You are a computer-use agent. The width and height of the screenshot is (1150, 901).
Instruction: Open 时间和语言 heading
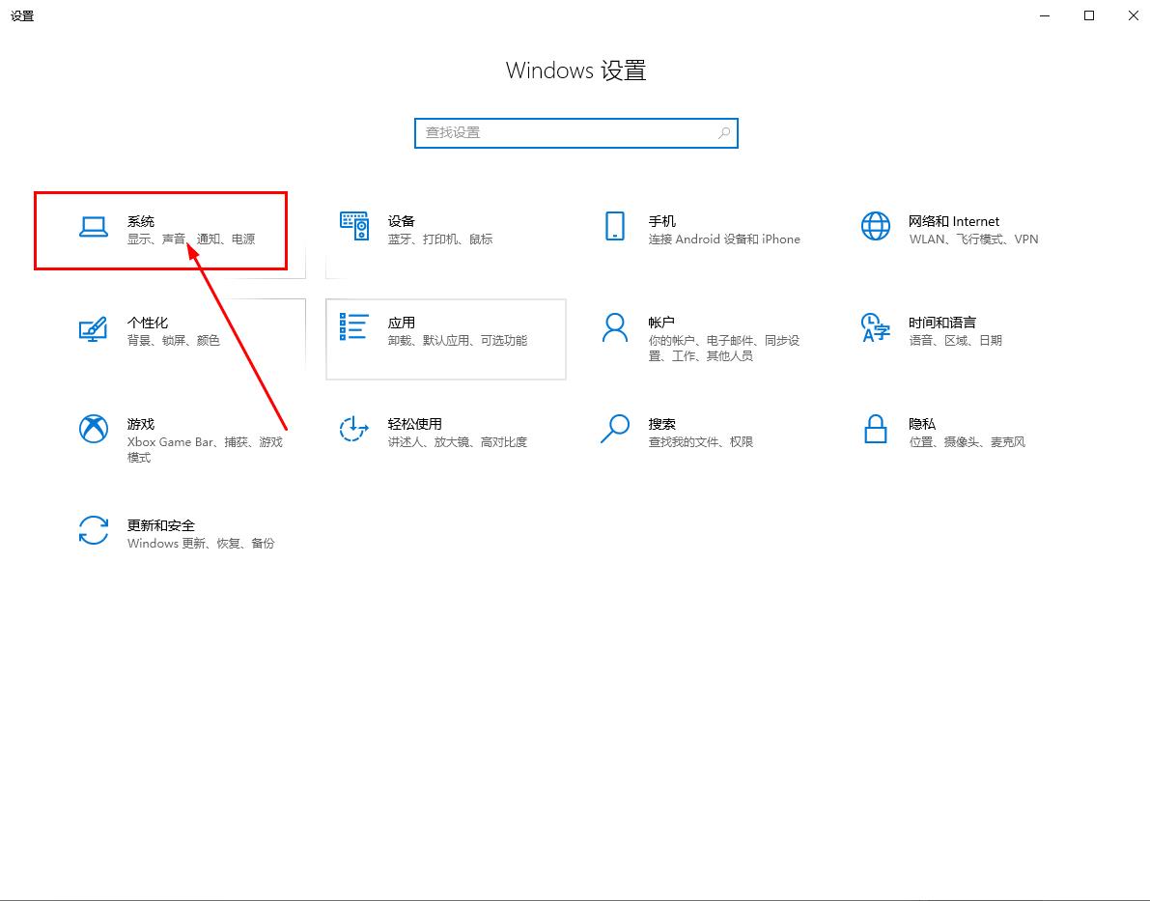click(x=941, y=323)
